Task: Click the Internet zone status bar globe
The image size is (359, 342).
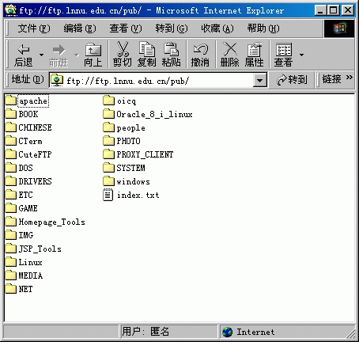Action: pos(227,332)
